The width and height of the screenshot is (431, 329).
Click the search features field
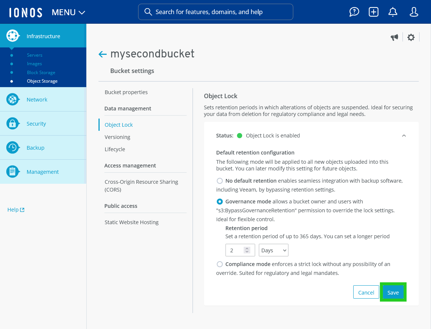pyautogui.click(x=215, y=12)
